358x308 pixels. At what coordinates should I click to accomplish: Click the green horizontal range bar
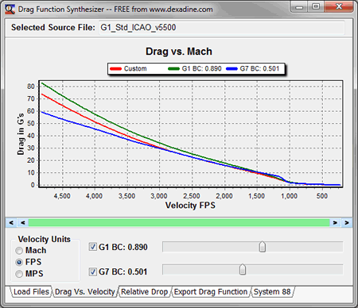179,222
